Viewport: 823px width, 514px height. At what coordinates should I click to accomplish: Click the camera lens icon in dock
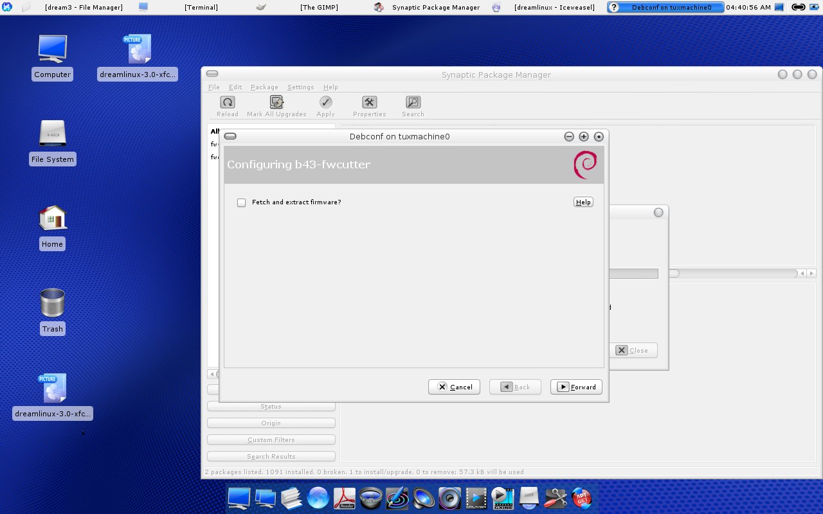[x=371, y=498]
